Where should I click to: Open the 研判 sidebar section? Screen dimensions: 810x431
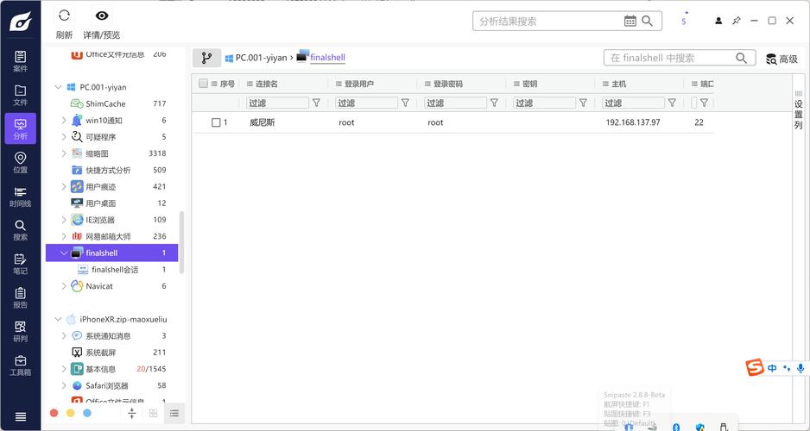20,332
